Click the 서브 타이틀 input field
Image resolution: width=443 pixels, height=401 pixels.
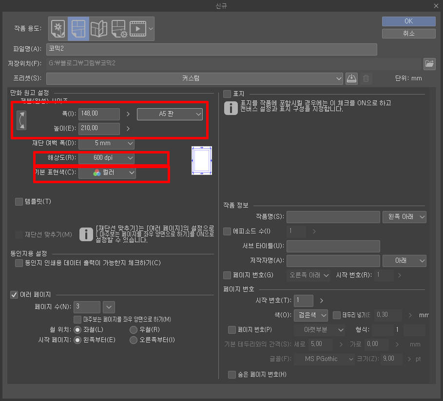pos(333,246)
